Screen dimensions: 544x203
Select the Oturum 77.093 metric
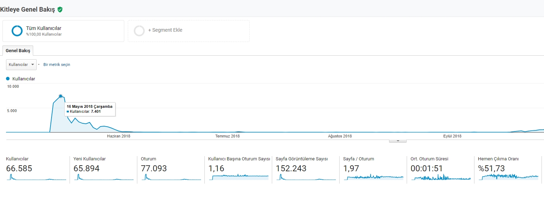pos(171,170)
